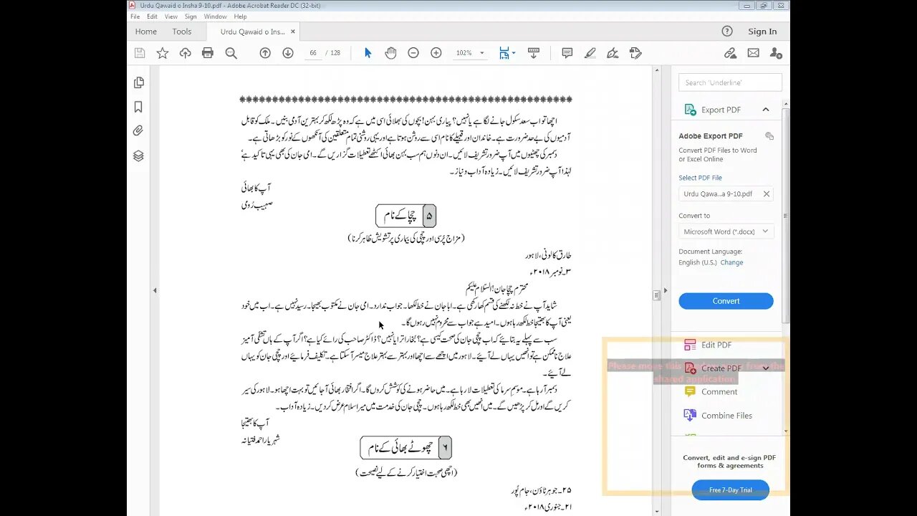Share a link to this file
This screenshot has height=516, width=917.
(730, 53)
